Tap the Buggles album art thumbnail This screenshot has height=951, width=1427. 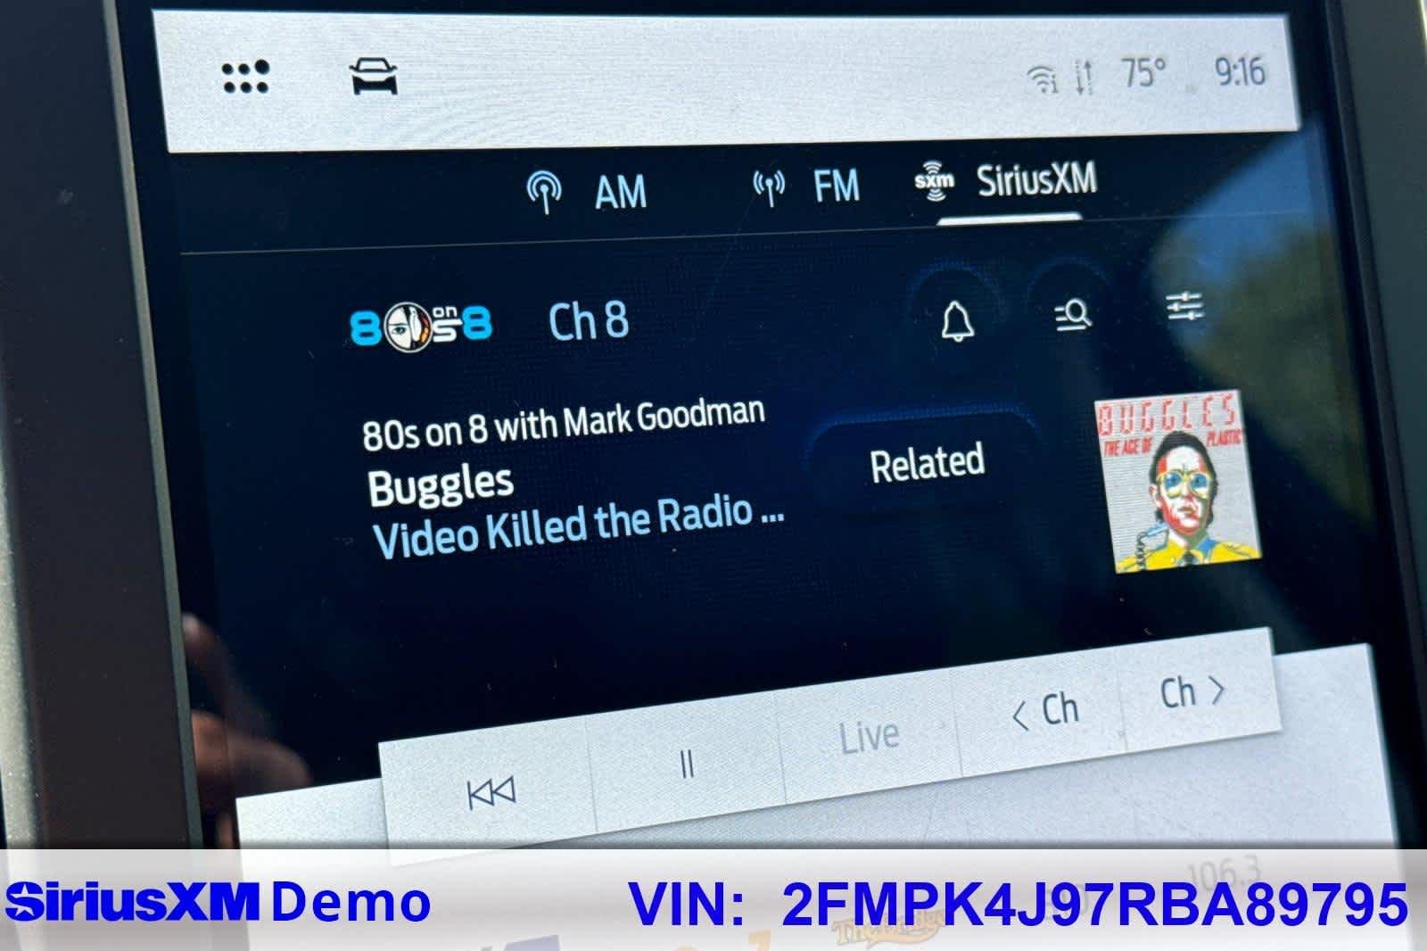1177,481
